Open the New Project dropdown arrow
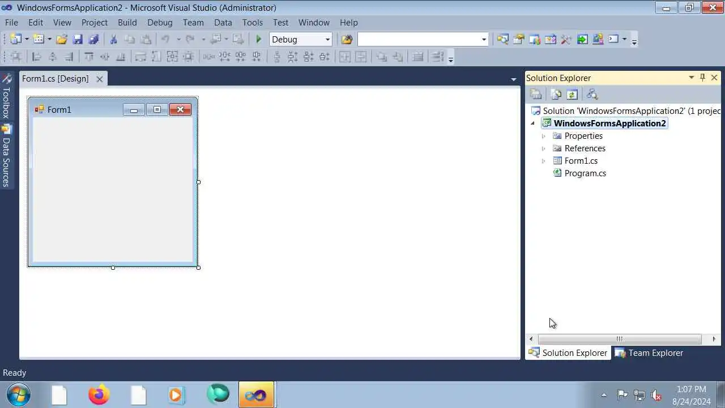Screen dimensions: 725x408 click(x=26, y=39)
